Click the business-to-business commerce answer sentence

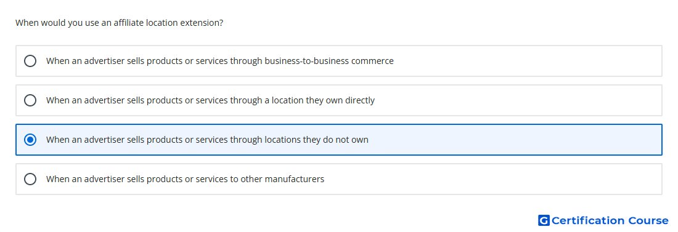click(x=219, y=61)
